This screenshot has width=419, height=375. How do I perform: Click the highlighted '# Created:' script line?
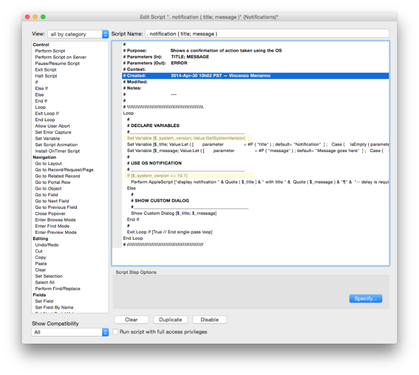pyautogui.click(x=255, y=76)
